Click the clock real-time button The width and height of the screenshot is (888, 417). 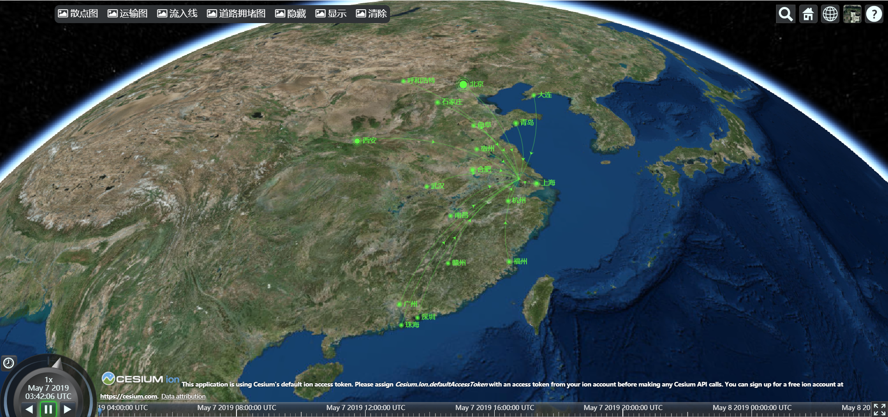click(x=8, y=363)
